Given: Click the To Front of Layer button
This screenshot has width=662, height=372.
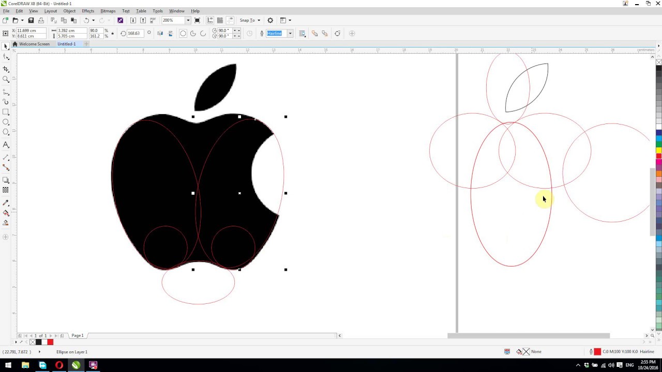Looking at the screenshot, I should 314,34.
